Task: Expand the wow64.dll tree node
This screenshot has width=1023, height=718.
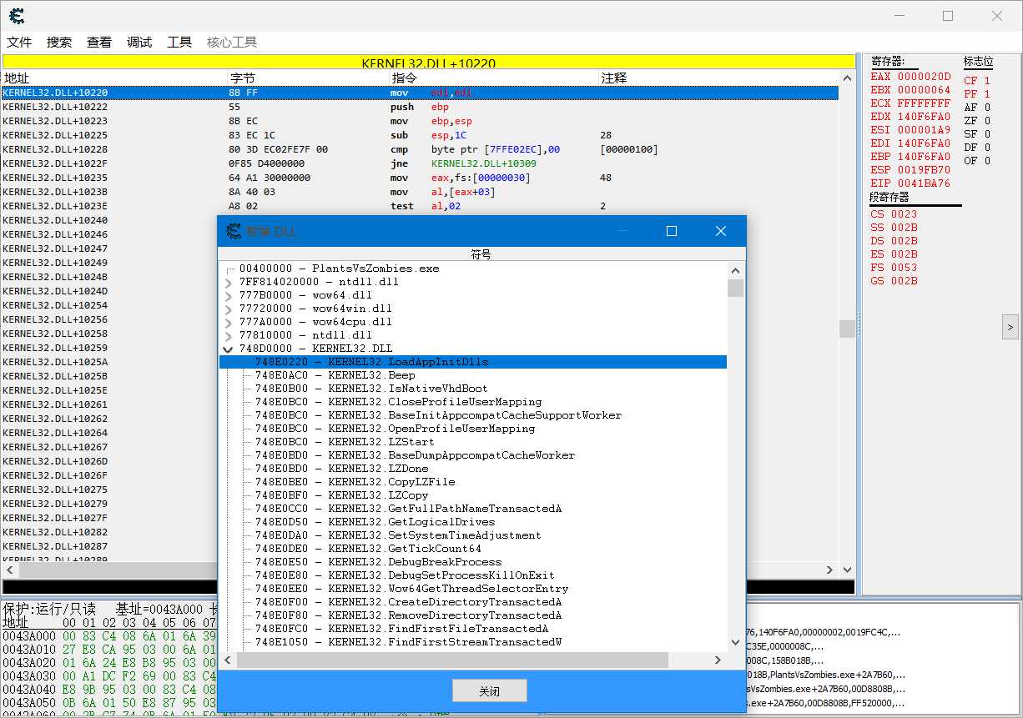Action: [229, 296]
